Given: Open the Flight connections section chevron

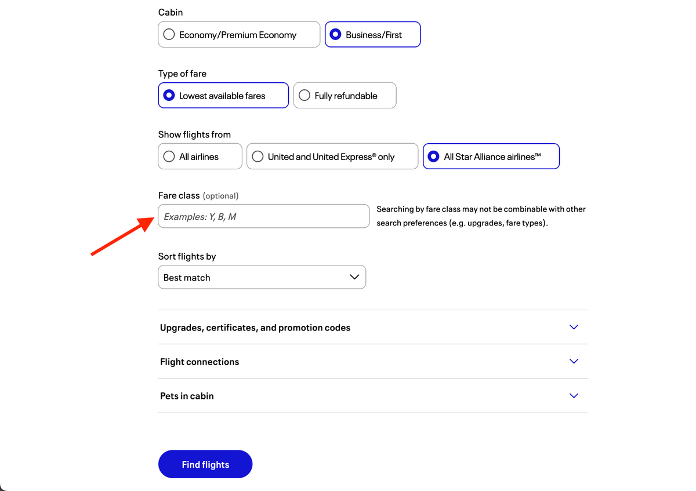Looking at the screenshot, I should [x=574, y=361].
